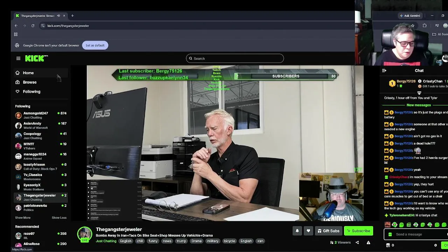Viewport: 448px width, 252px height.
Task: Open recommended channel razo97
Action: click(x=41, y=236)
